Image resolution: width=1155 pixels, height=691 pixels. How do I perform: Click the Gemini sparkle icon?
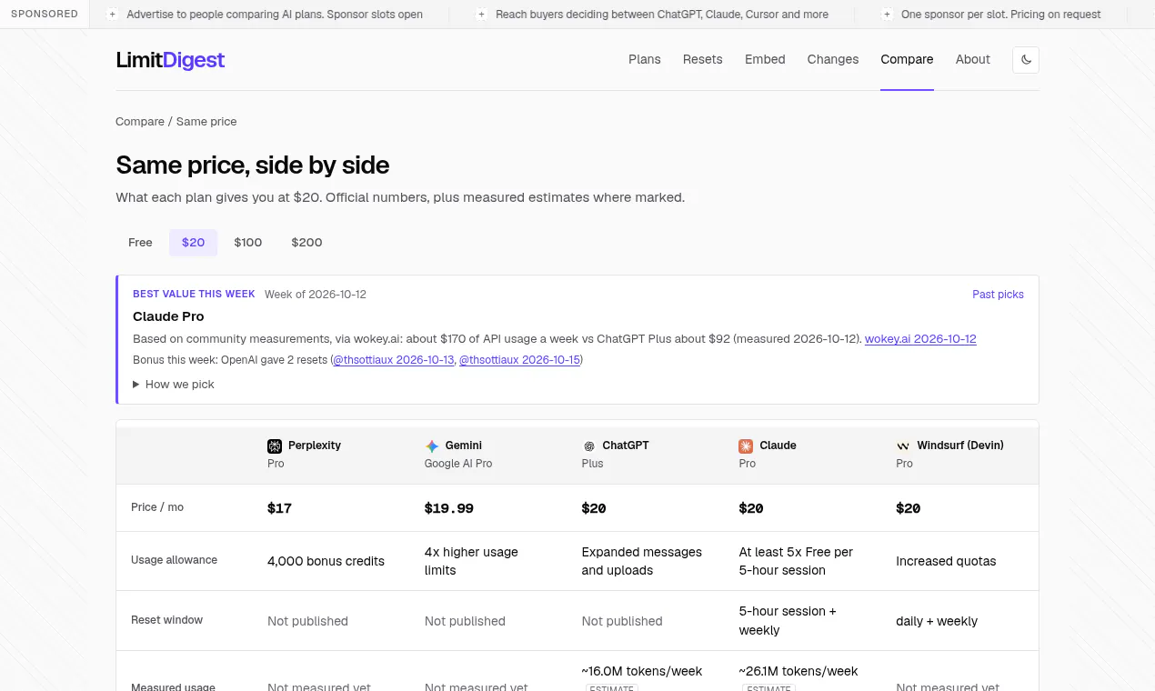[x=432, y=446]
